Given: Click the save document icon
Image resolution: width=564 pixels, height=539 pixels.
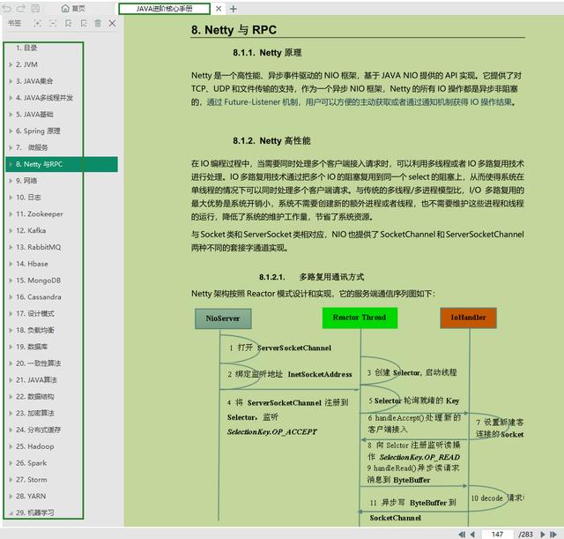Looking at the screenshot, I should tap(35, 8).
